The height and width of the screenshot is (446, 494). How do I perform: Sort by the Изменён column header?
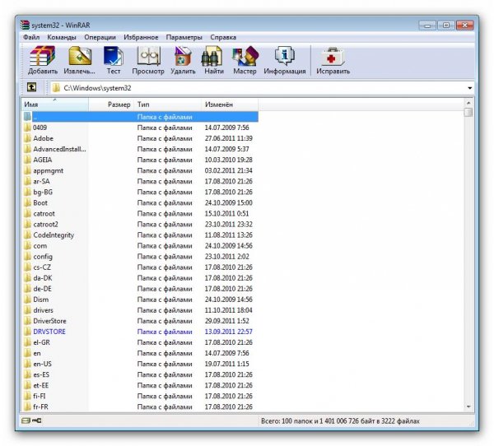click(x=230, y=105)
